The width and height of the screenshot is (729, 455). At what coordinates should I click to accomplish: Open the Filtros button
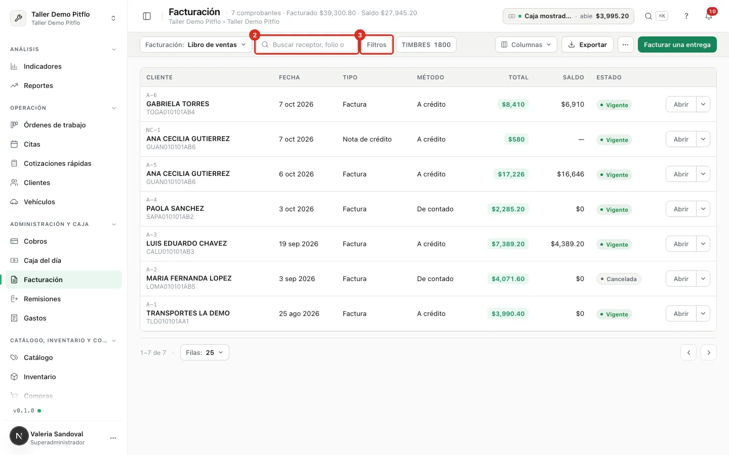(x=377, y=44)
